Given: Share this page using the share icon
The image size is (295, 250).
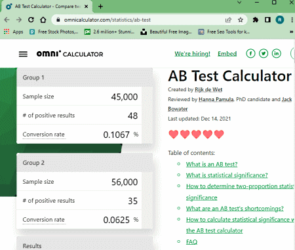Looking at the screenshot, I should pos(228,20).
